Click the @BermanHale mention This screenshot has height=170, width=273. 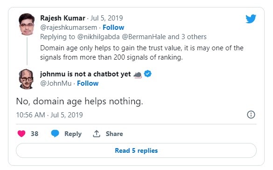(x=144, y=37)
